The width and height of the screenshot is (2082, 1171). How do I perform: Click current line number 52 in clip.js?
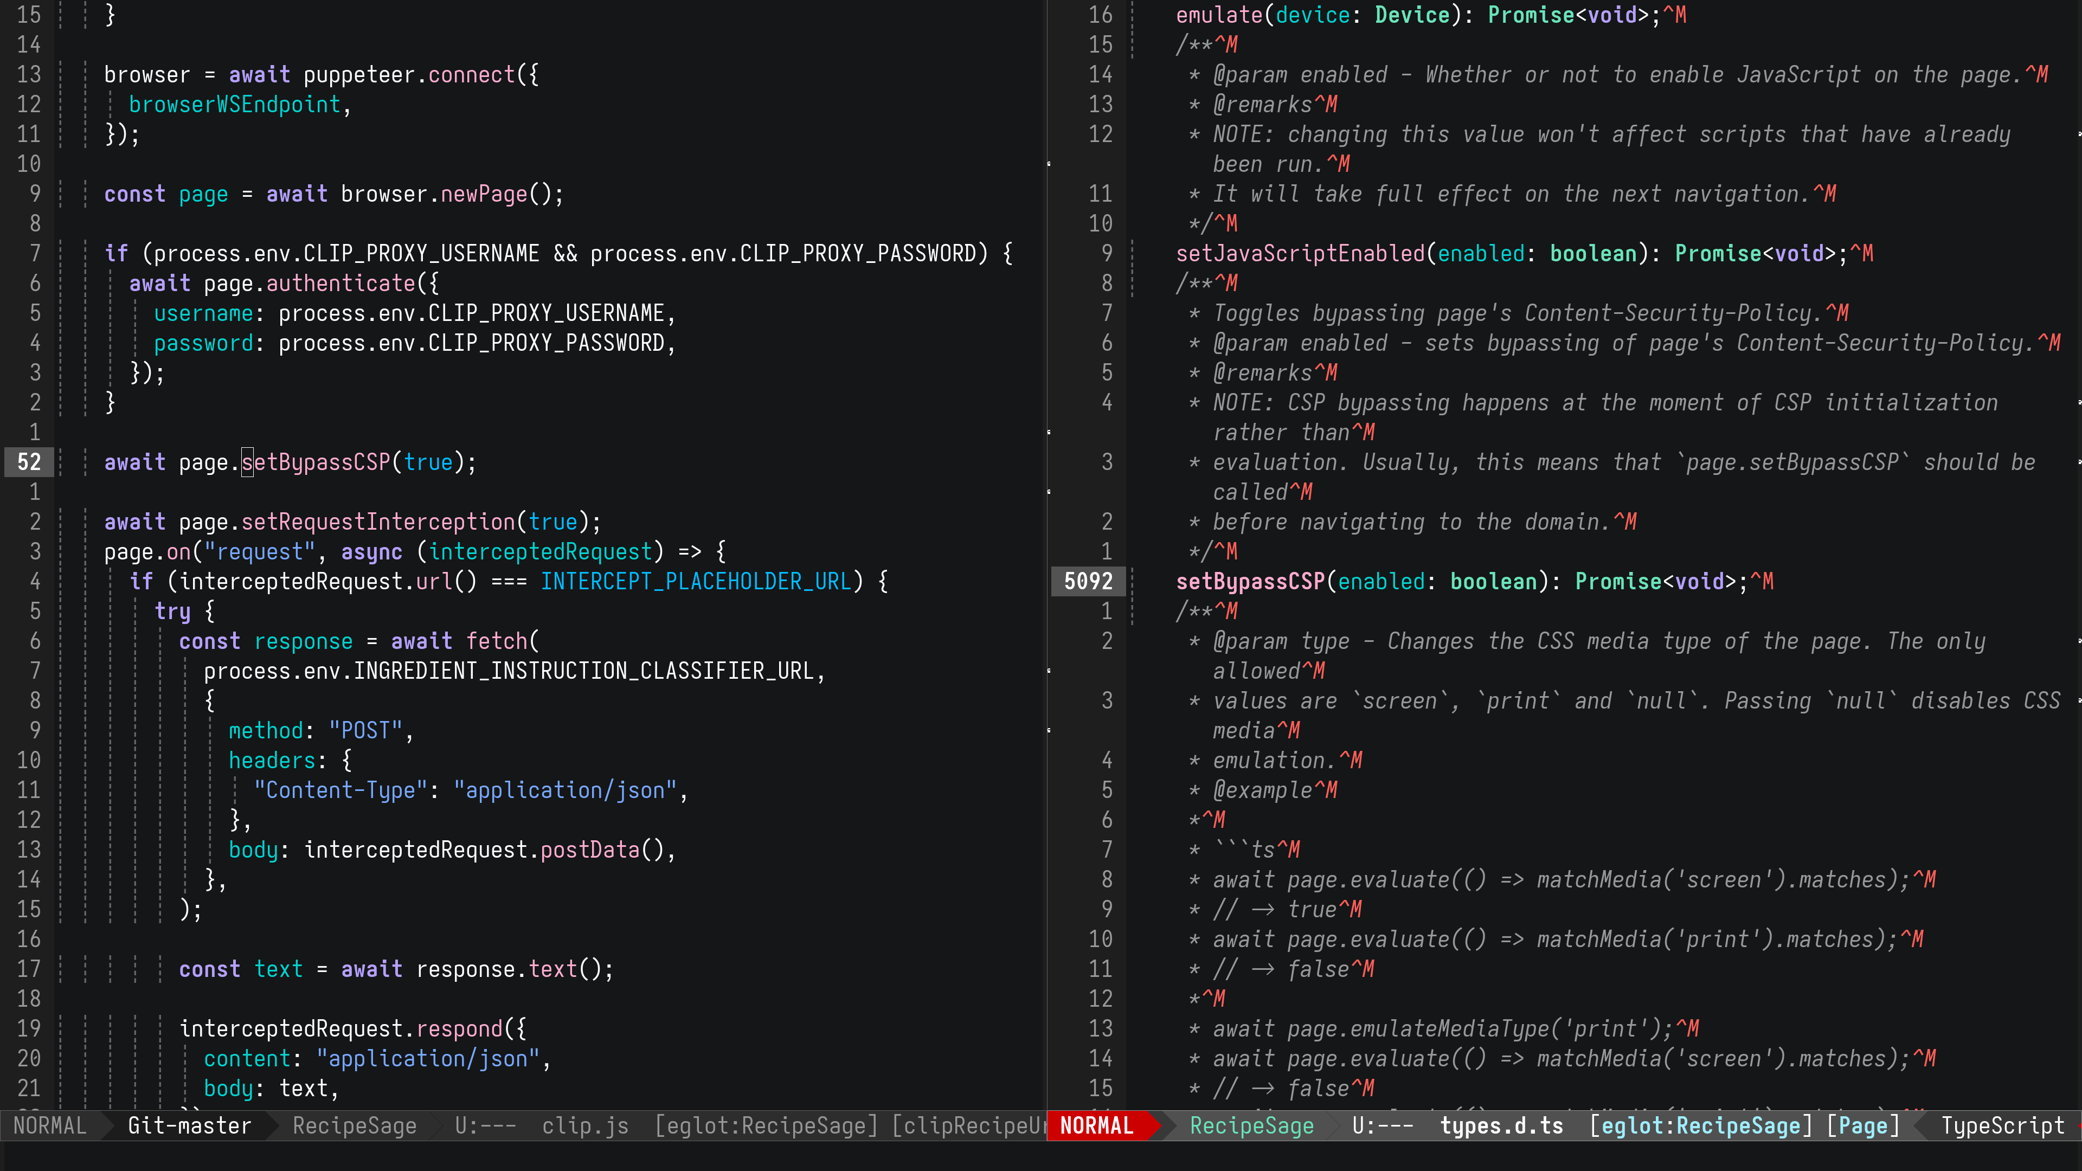[x=29, y=462]
